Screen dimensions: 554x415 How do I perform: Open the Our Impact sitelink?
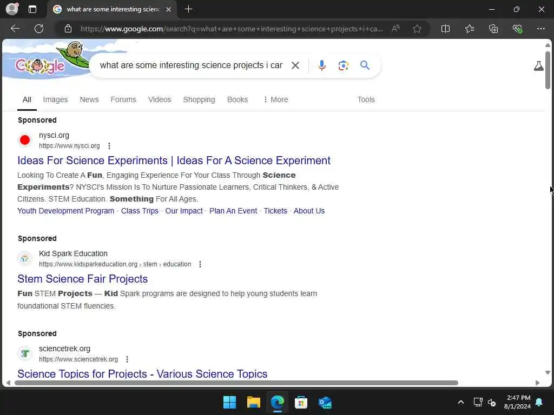click(x=184, y=211)
